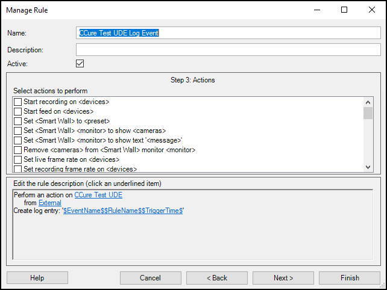
Task: Check 'Start recording on <devices>' action
Action: click(x=17, y=102)
